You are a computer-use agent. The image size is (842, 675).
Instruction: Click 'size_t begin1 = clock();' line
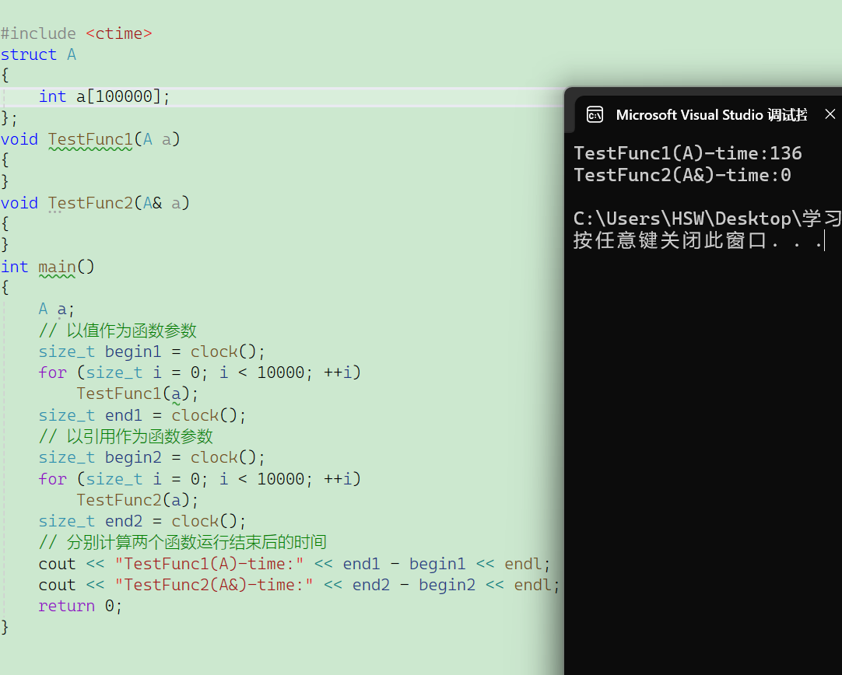point(152,352)
